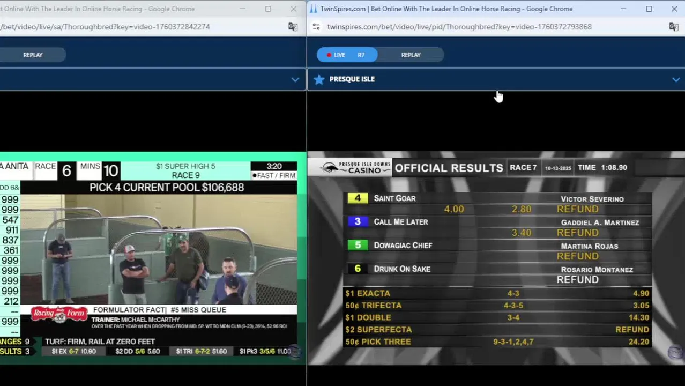Click Call Me Later in official results
The height and width of the screenshot is (386, 685).
click(400, 222)
